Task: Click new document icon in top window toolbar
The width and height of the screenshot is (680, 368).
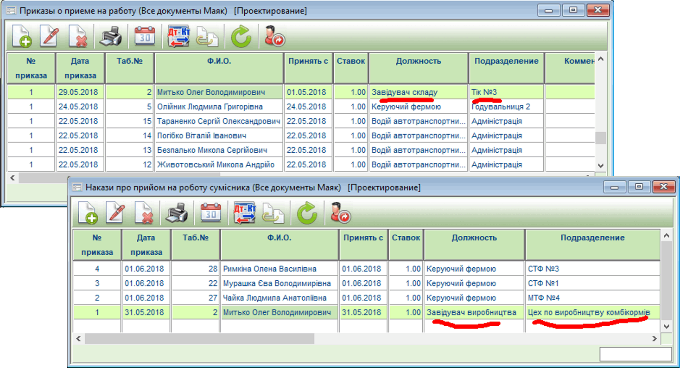Action: pyautogui.click(x=22, y=36)
